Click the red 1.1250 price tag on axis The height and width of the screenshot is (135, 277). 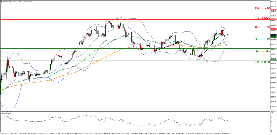click(274, 10)
